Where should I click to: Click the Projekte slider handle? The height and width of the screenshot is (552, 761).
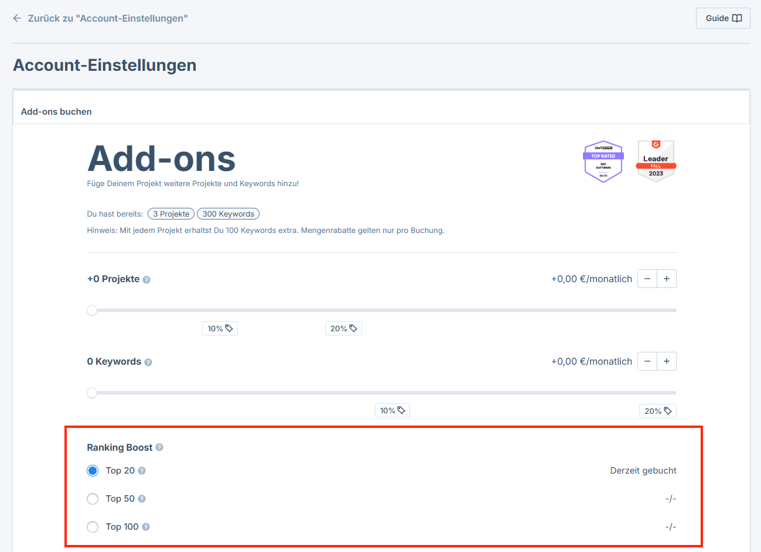(x=92, y=310)
